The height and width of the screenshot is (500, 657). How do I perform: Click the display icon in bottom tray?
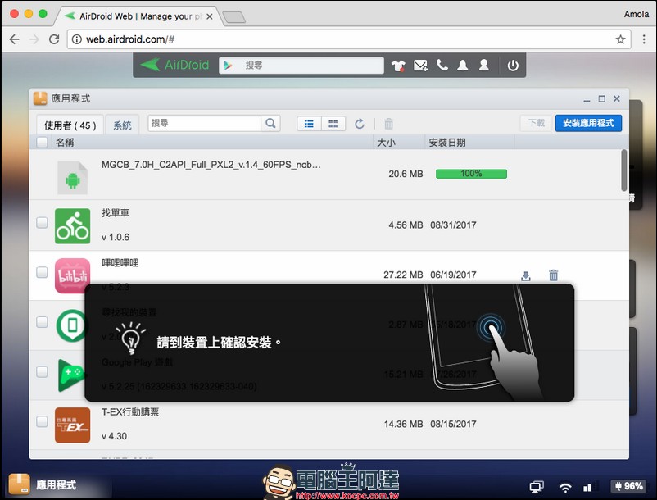[x=537, y=487]
